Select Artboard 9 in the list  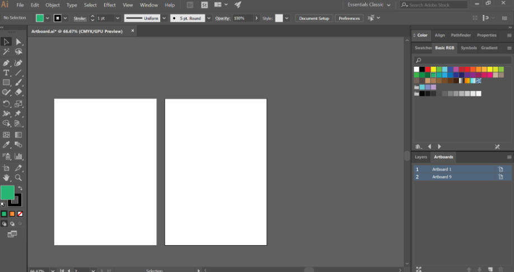point(462,177)
